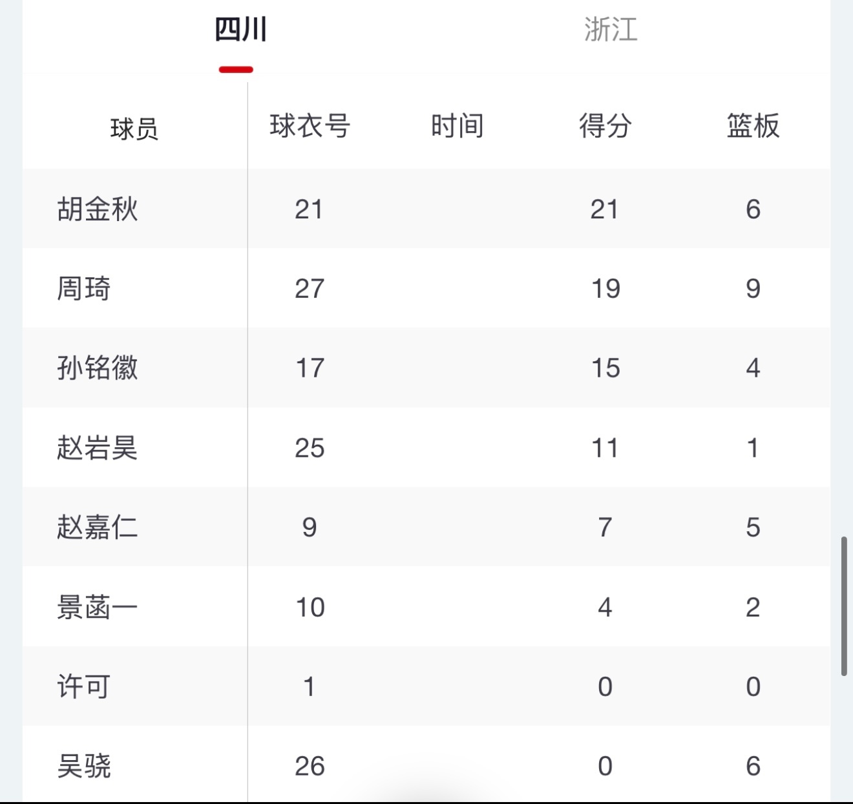Image resolution: width=853 pixels, height=804 pixels.
Task: Open player 周琦's profile
Action: click(84, 289)
